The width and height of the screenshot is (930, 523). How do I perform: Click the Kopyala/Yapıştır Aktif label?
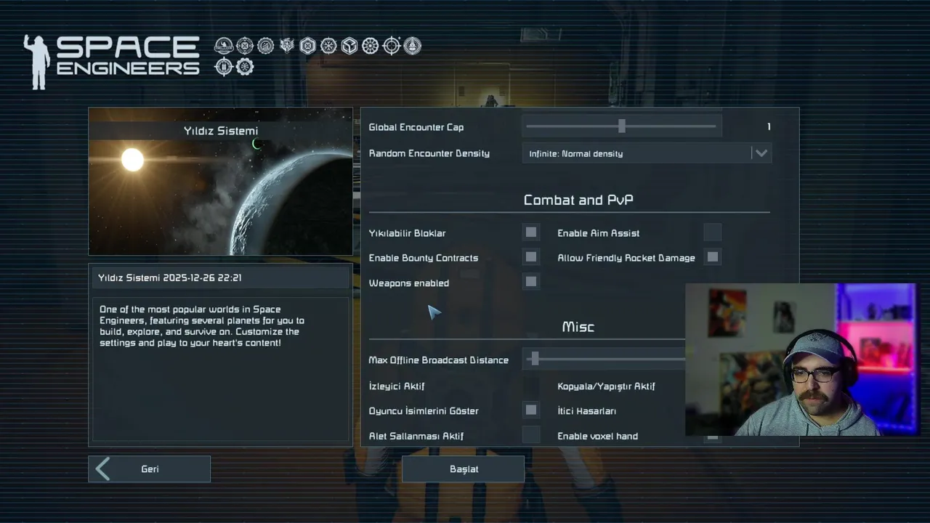point(607,386)
